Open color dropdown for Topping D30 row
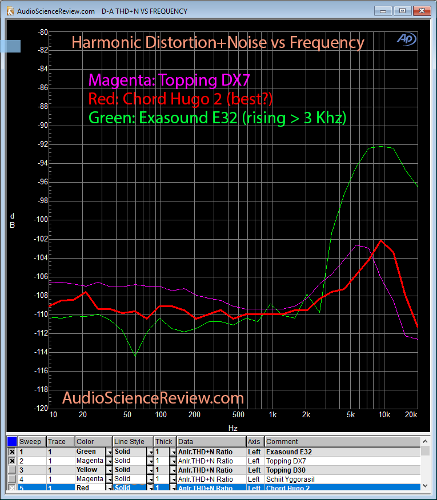The width and height of the screenshot is (437, 500). coord(109,470)
